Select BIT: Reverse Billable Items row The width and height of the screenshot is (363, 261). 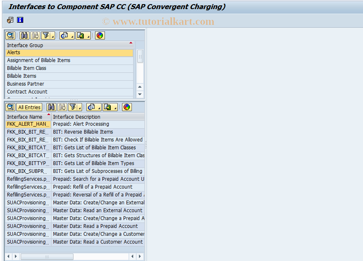point(98,132)
